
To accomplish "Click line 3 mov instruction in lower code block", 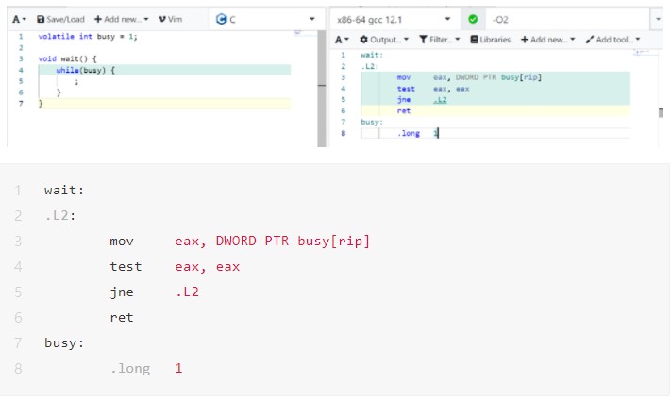I will 240,241.
